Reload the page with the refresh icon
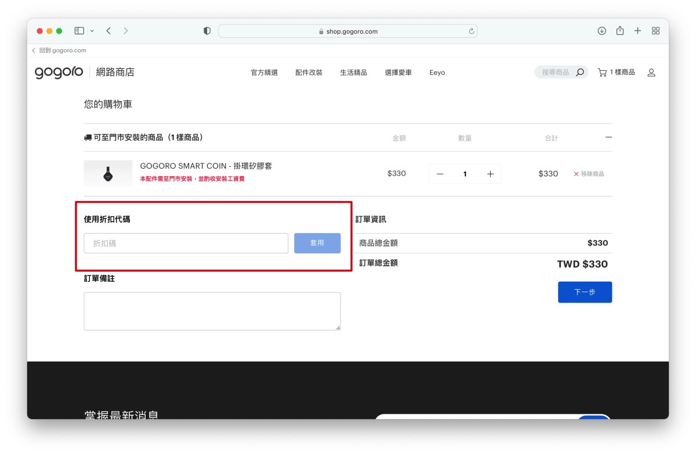 pos(472,31)
